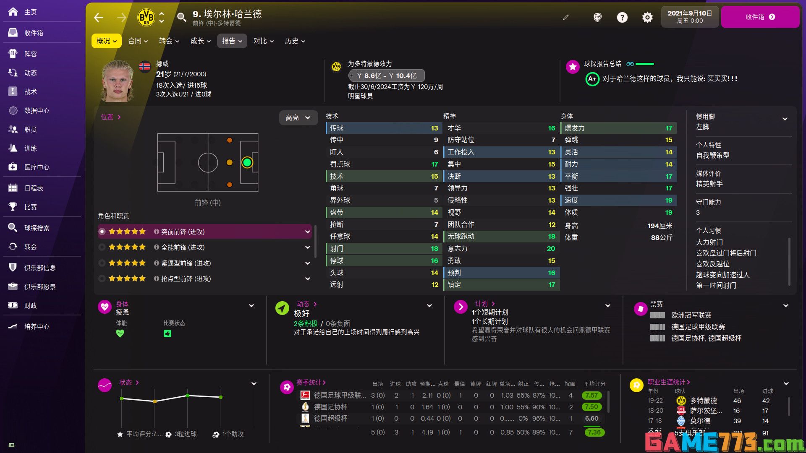Open the 转会 transfers sidebar icon
Image resolution: width=806 pixels, height=453 pixels.
13,247
